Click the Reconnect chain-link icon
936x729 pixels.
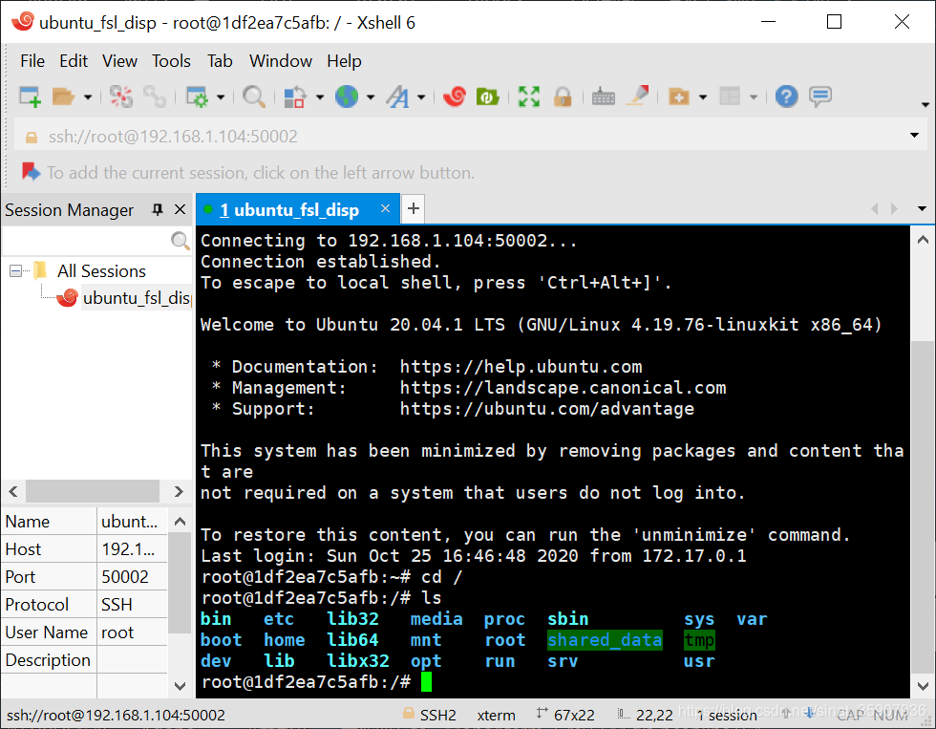pyautogui.click(x=155, y=96)
